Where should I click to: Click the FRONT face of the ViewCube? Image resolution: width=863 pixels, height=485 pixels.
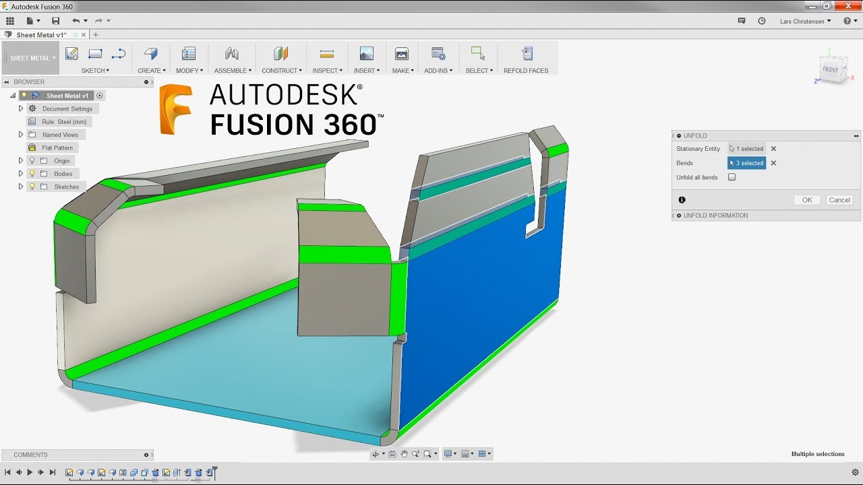[x=831, y=69]
